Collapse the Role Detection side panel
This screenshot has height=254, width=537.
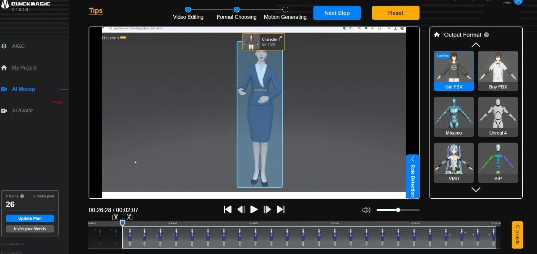click(412, 159)
